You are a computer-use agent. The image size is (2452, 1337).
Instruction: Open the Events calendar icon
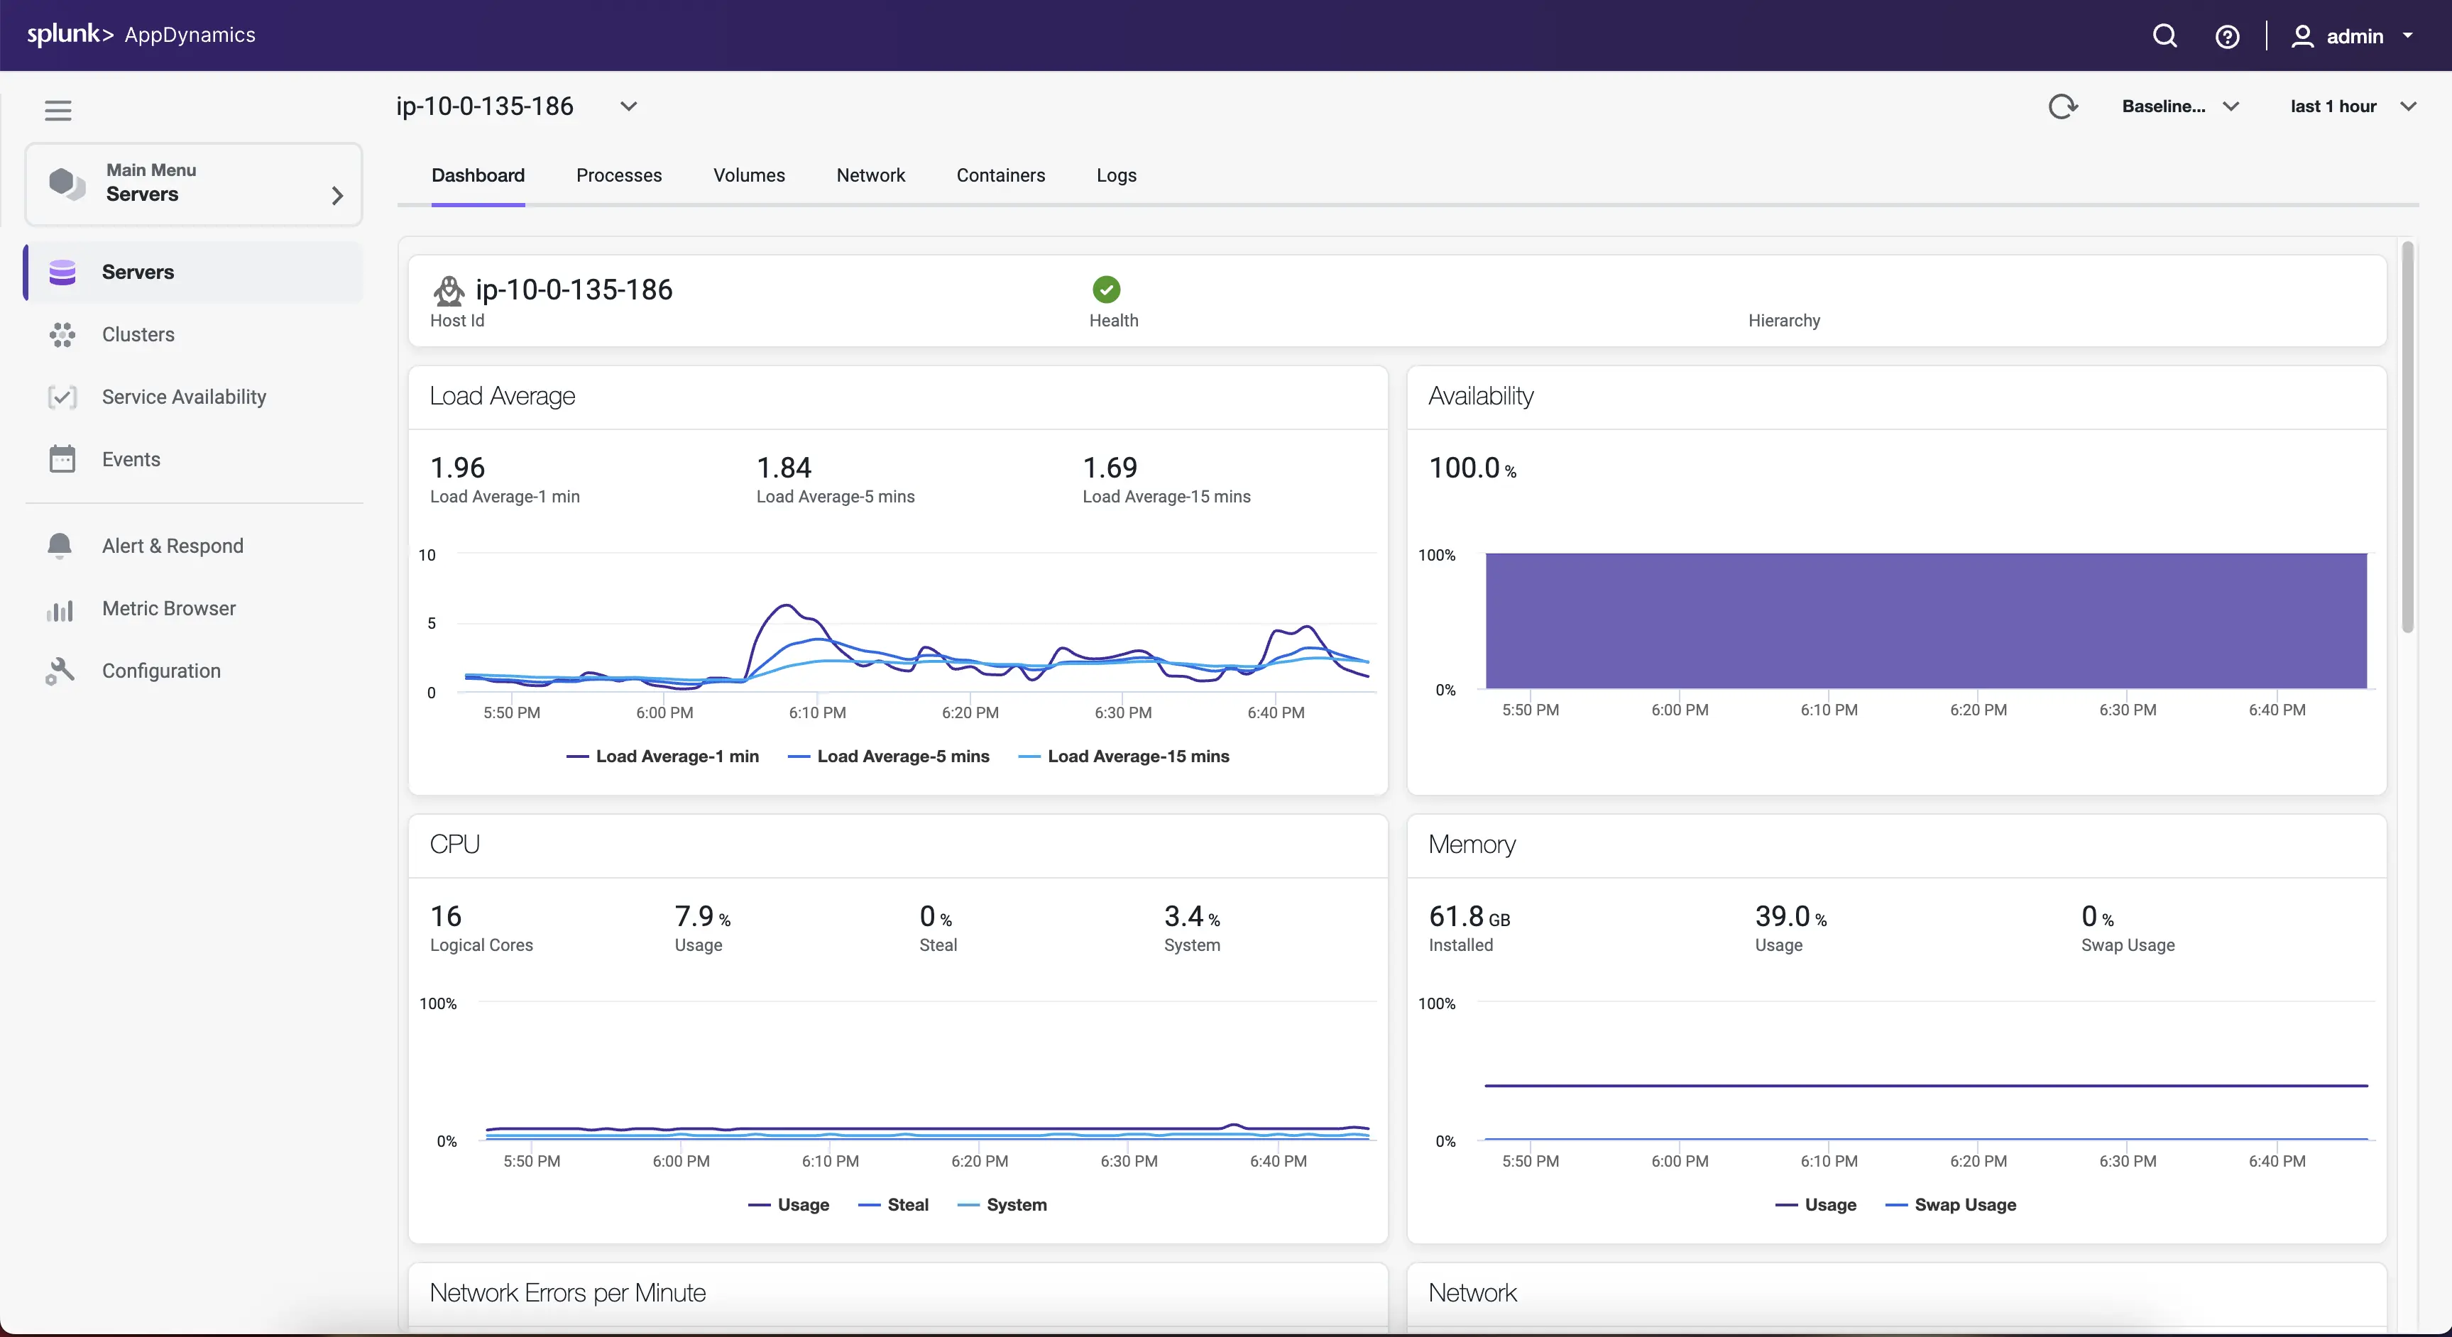[62, 458]
